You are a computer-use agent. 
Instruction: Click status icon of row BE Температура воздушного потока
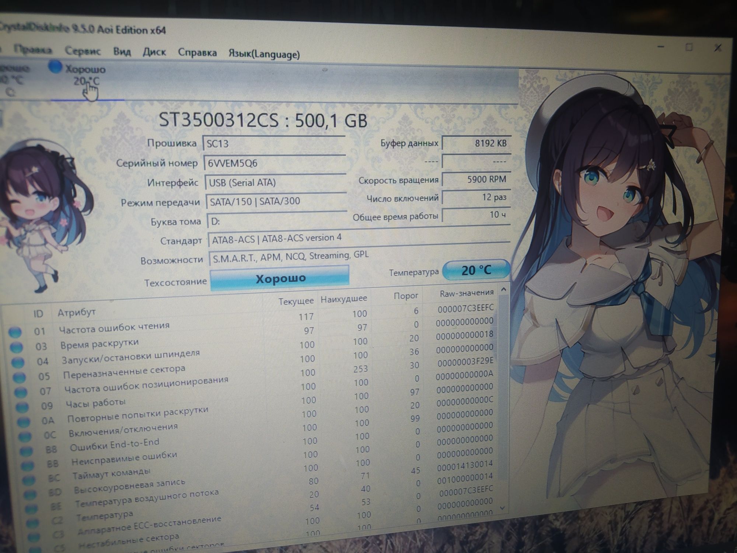[31, 509]
